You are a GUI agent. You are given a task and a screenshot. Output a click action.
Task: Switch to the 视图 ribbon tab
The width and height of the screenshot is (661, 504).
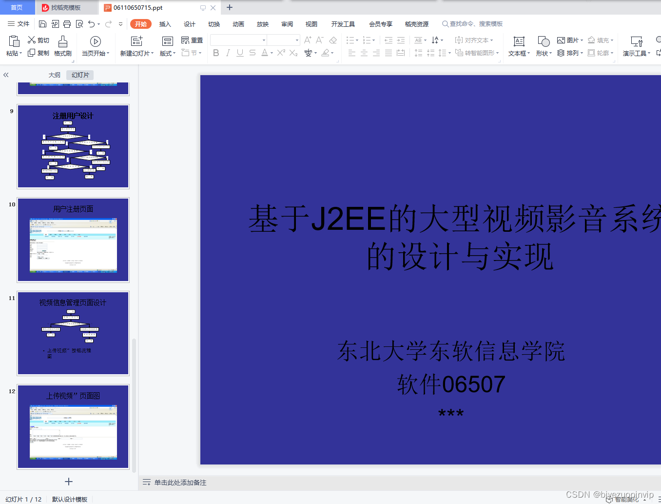pyautogui.click(x=311, y=24)
